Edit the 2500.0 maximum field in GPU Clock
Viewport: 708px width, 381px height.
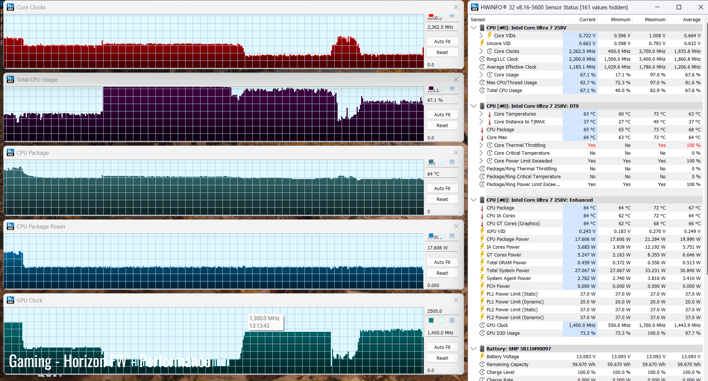442,311
